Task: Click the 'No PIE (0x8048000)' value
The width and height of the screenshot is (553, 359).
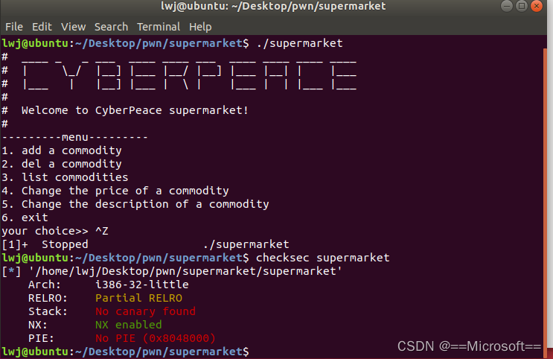Action: point(155,338)
